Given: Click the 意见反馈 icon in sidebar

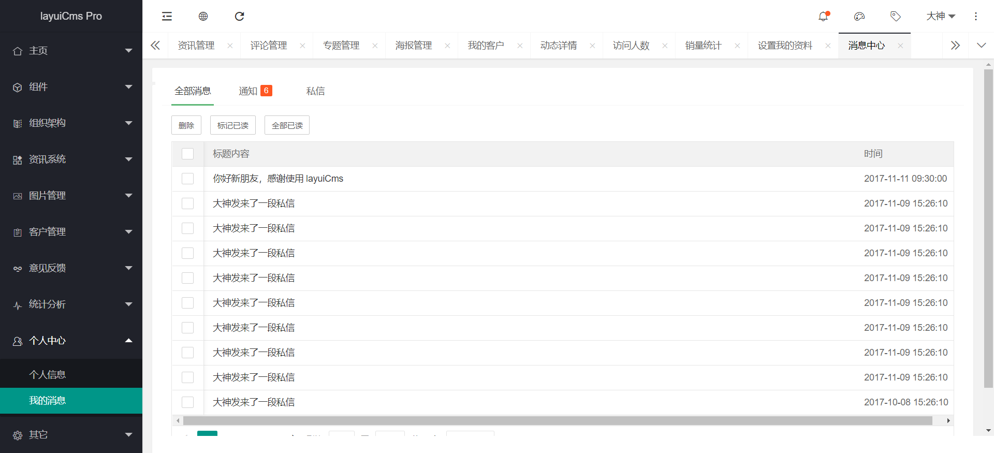Looking at the screenshot, I should click(18, 268).
